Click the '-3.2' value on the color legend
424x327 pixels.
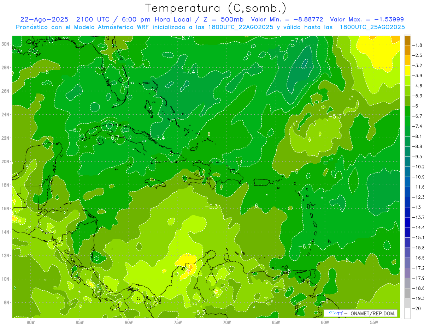[418, 66]
